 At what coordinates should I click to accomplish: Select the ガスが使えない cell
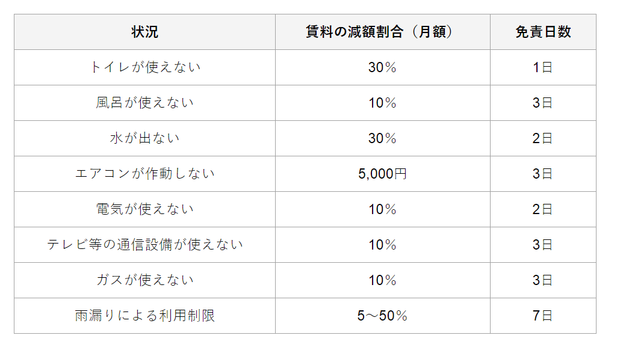(144, 280)
